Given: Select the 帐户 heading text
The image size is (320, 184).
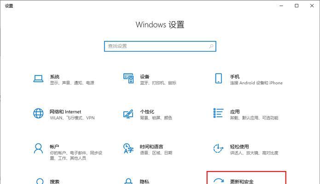Looking at the screenshot, I should (54, 147).
